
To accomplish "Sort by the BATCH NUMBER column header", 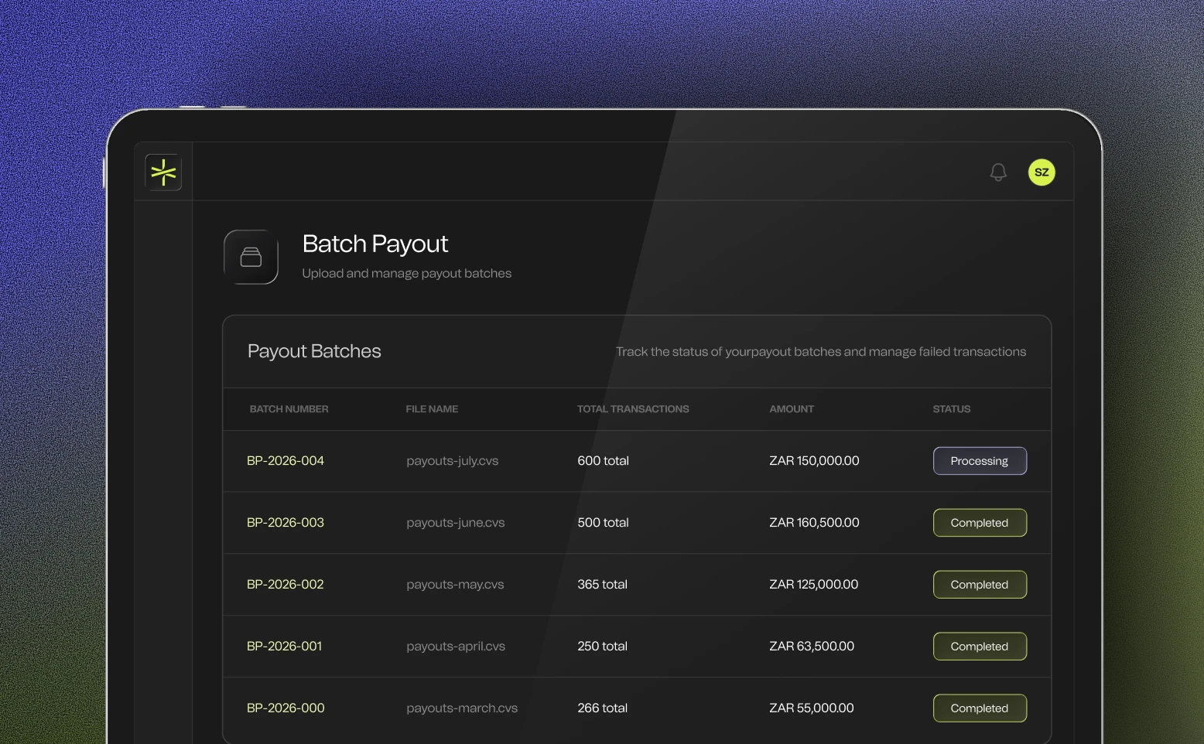I will pyautogui.click(x=289, y=408).
